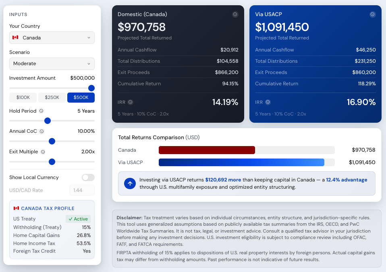Image resolution: width=386 pixels, height=272 pixels.
Task: Click the 94.15% Cumulative Return value
Action: 230,84
